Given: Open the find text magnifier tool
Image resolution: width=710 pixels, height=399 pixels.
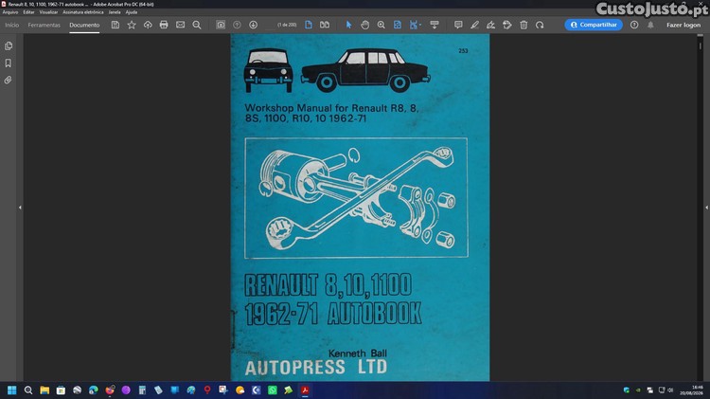Looking at the screenshot, I should click(197, 25).
